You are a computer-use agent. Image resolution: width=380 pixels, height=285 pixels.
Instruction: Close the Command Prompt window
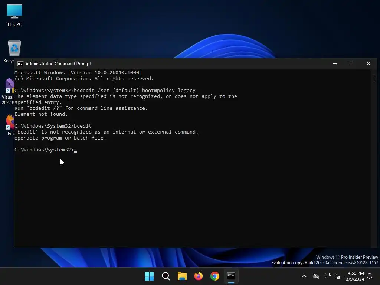pyautogui.click(x=368, y=63)
